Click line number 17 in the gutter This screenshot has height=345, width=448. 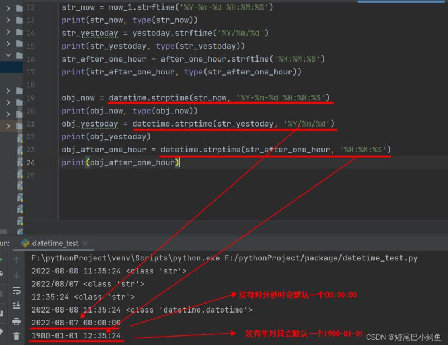31,72
